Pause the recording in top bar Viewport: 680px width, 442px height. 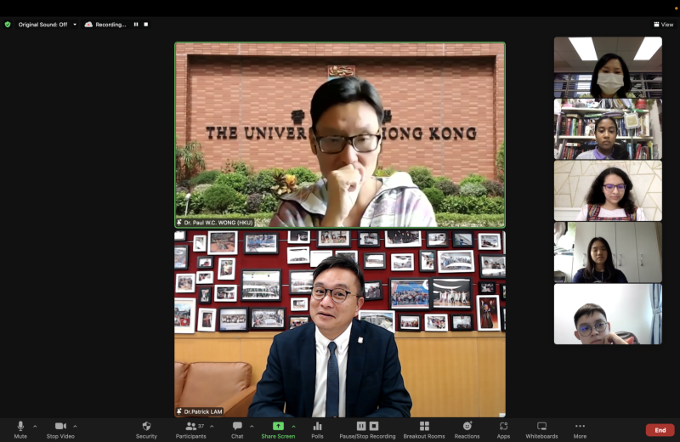pyautogui.click(x=136, y=25)
